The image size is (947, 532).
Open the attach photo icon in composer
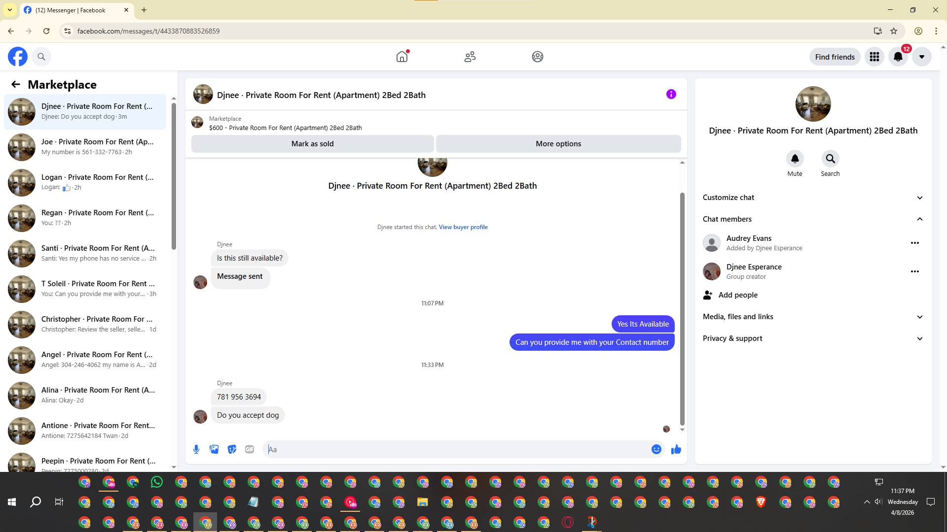click(x=214, y=449)
